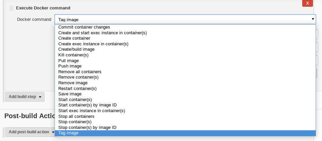Select Create container from the list
322x141 pixels.
[x=185, y=38]
